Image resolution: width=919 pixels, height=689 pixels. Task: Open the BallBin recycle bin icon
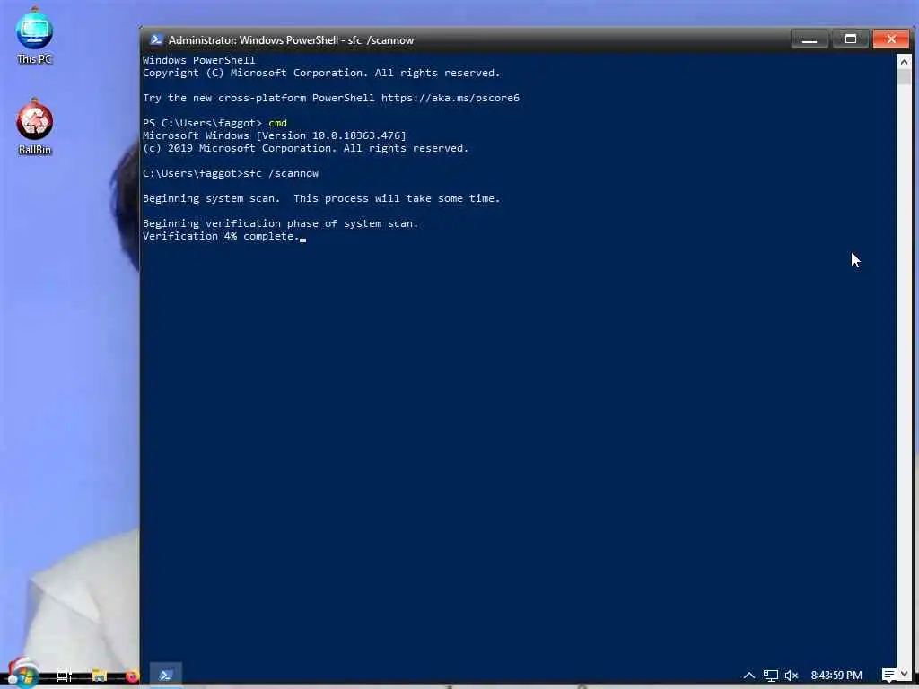click(x=35, y=127)
